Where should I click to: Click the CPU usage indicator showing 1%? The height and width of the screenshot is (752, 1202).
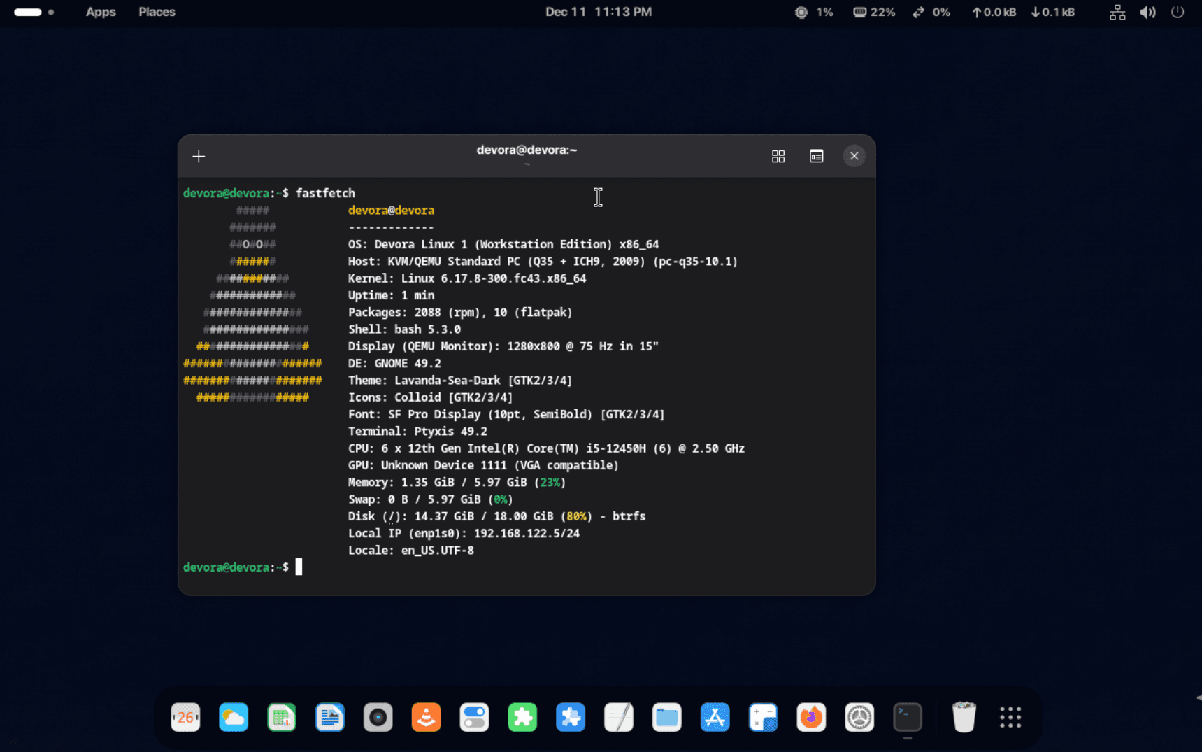(x=814, y=12)
